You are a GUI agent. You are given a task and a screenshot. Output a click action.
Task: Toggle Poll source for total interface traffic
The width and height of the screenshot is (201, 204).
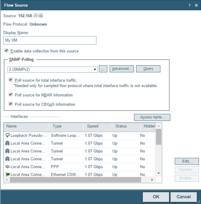pyautogui.click(x=11, y=80)
